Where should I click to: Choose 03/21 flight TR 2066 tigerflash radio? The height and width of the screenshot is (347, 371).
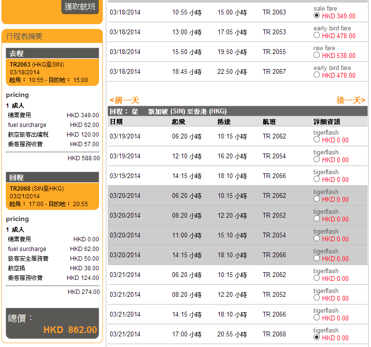(x=317, y=318)
